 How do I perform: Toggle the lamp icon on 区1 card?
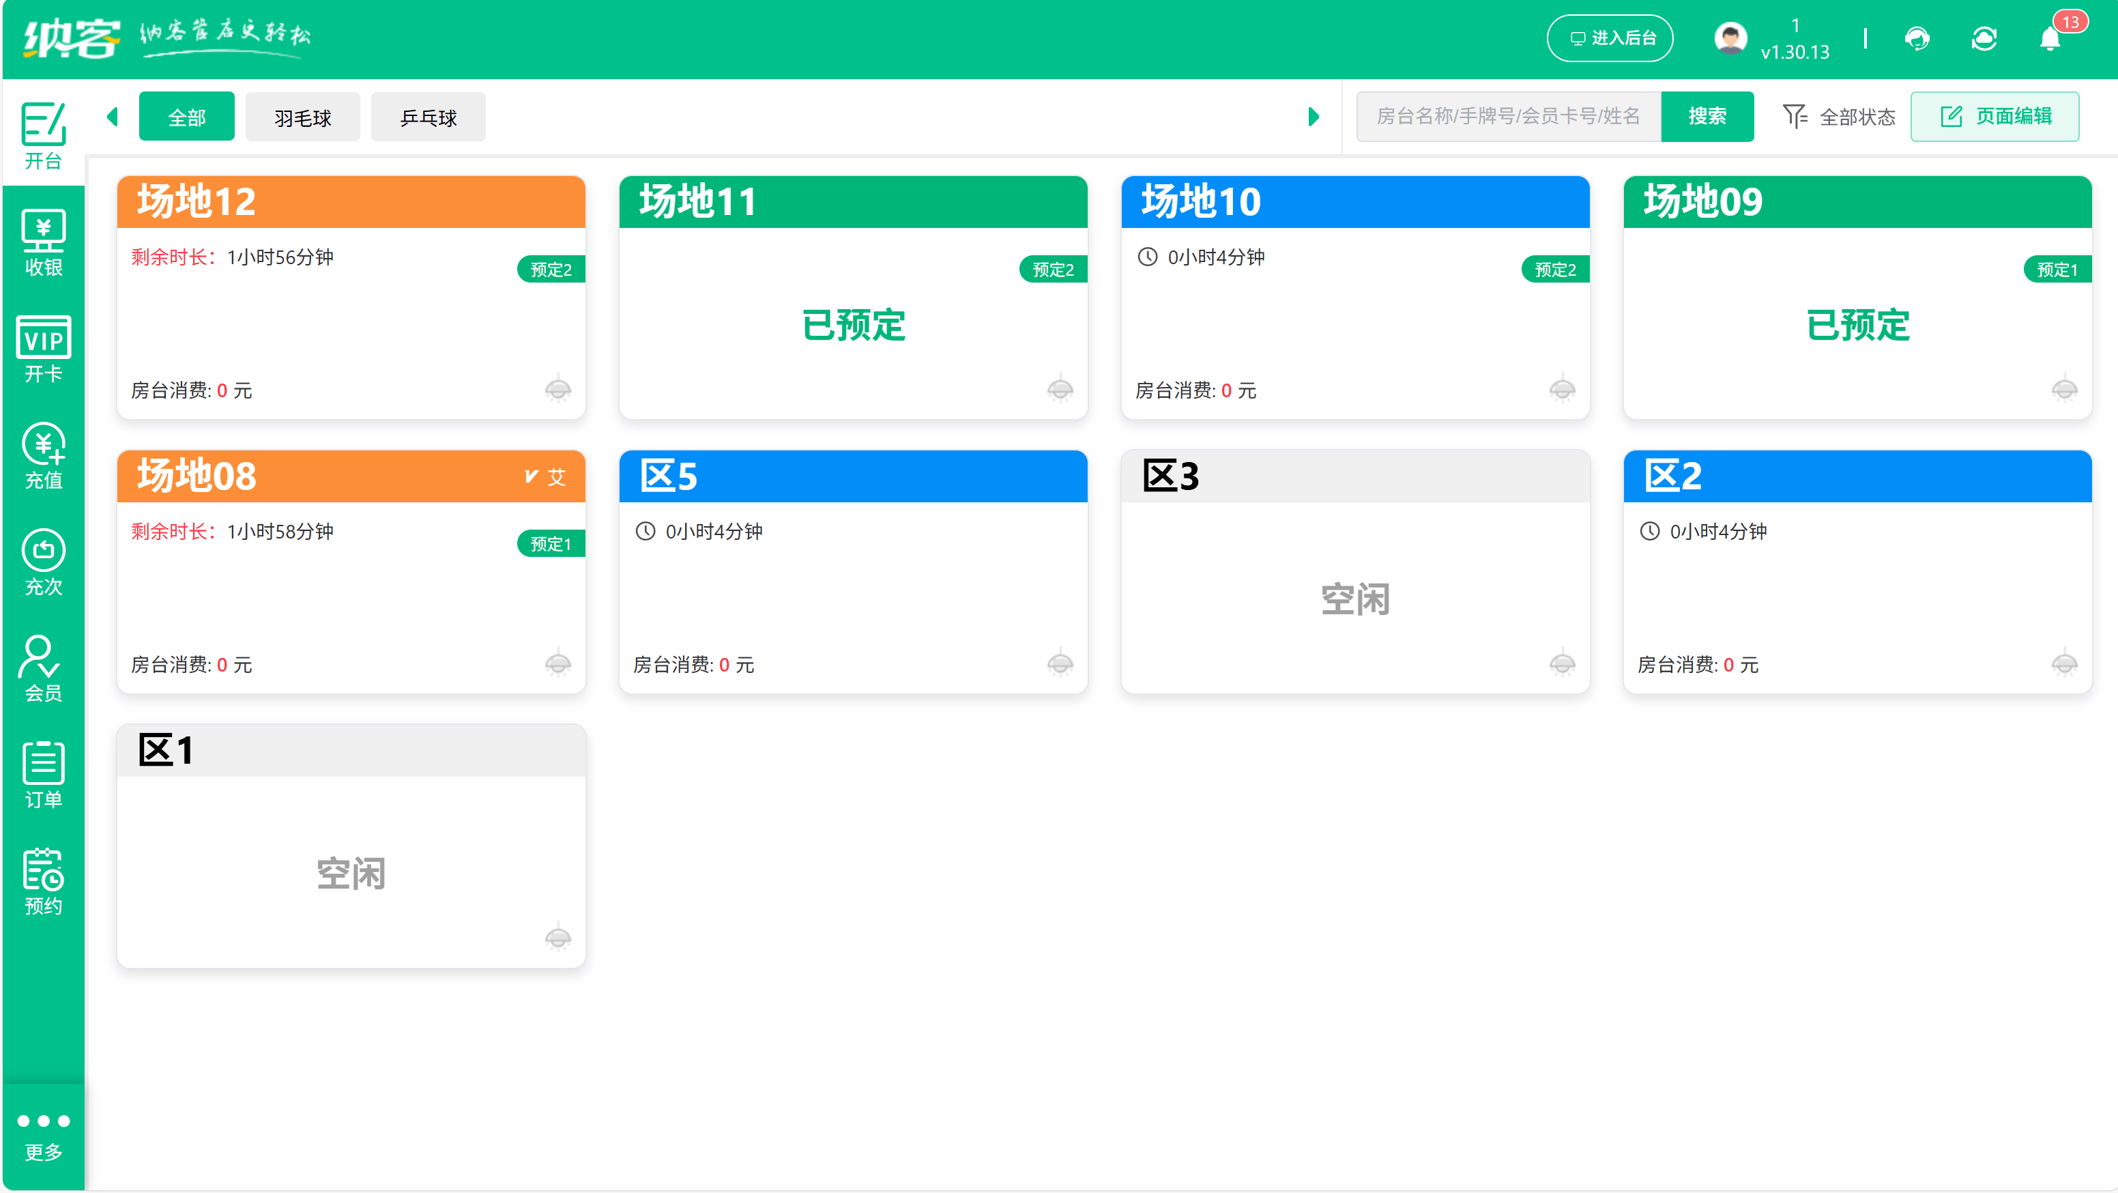tap(558, 937)
